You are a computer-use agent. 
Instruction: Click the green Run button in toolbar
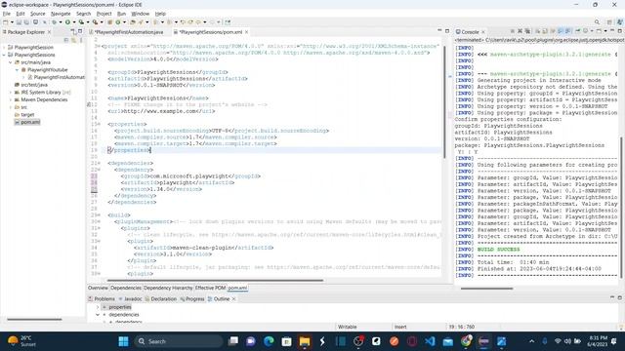[67, 22]
